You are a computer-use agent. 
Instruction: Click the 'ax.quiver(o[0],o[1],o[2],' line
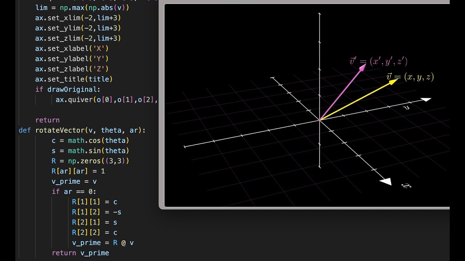pyautogui.click(x=107, y=100)
